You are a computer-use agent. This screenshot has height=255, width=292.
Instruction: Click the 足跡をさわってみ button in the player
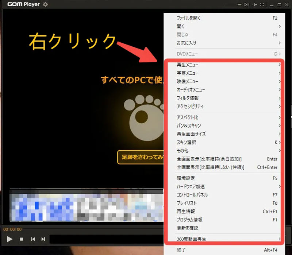[x=140, y=157]
